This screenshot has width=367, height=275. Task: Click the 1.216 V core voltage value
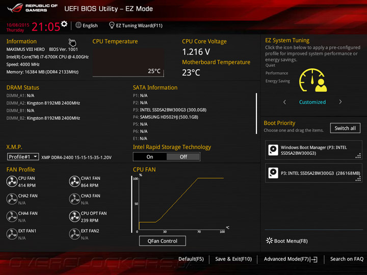tap(196, 51)
